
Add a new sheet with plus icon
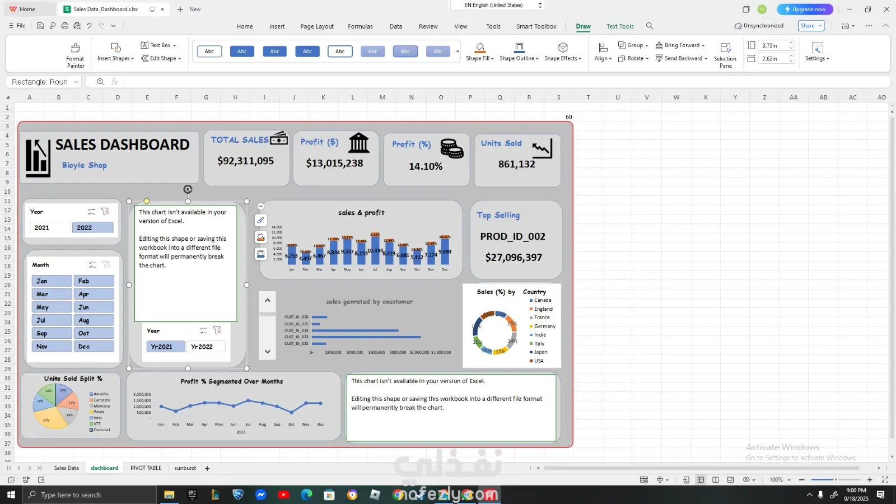[207, 468]
